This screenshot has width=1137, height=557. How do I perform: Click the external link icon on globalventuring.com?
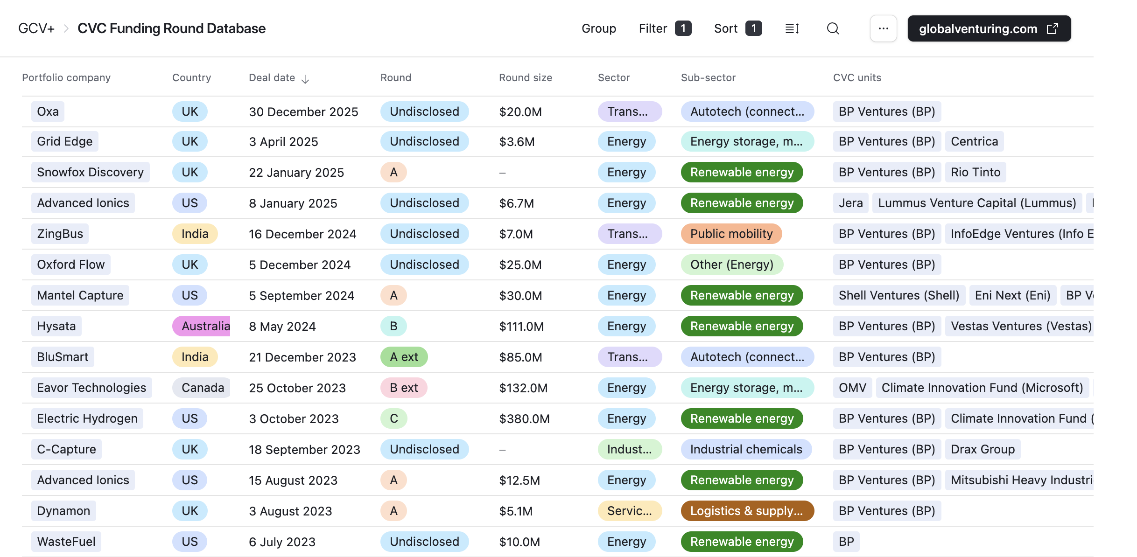point(1053,29)
